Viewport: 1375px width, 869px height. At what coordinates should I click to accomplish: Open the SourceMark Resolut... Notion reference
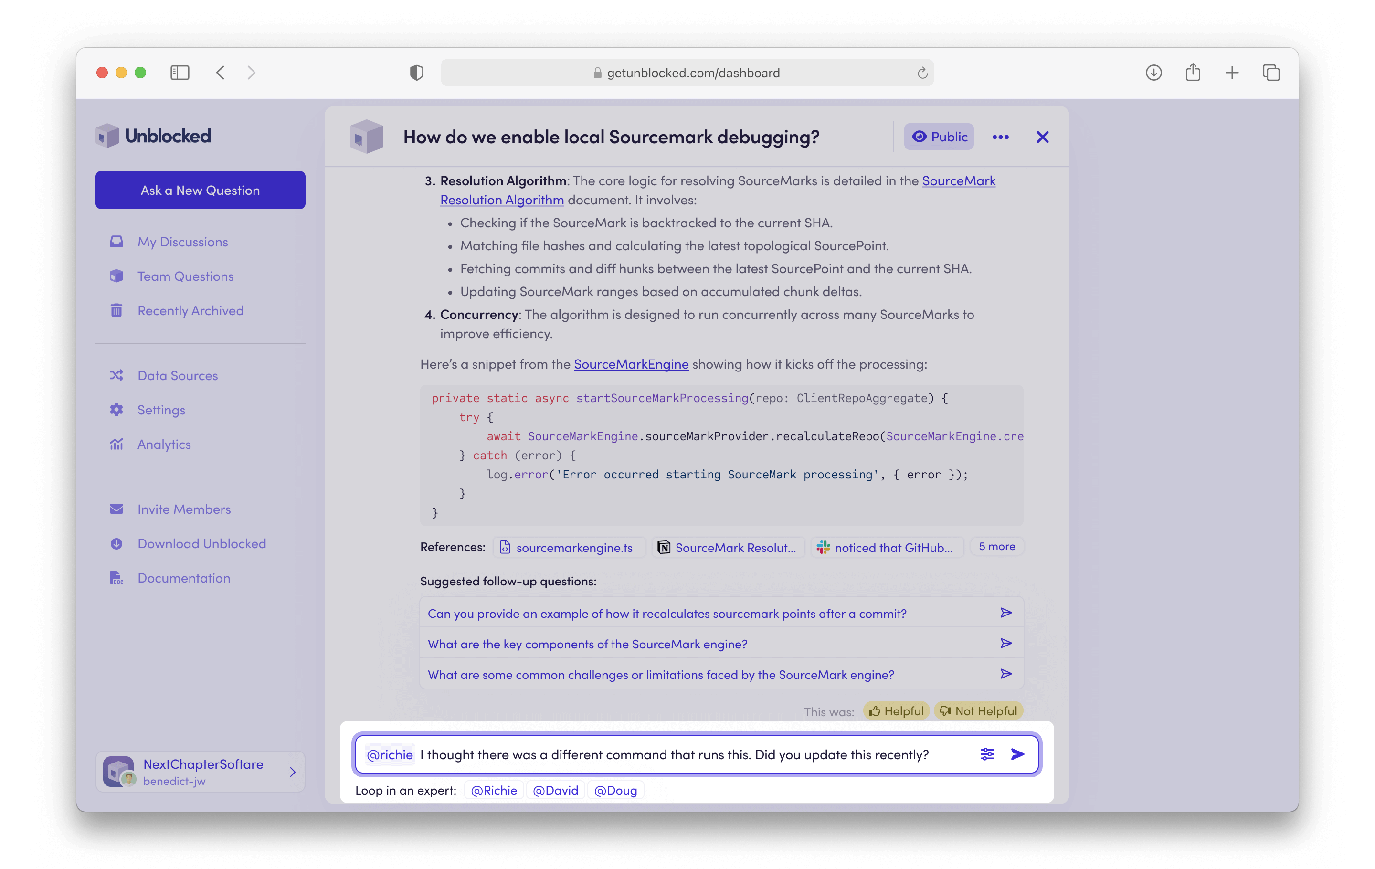click(x=728, y=547)
